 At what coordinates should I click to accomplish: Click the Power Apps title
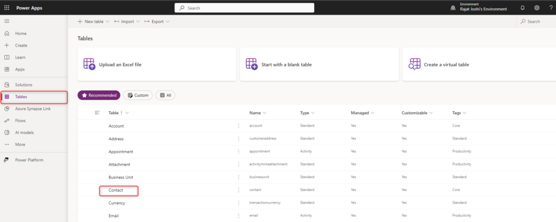tap(29, 8)
